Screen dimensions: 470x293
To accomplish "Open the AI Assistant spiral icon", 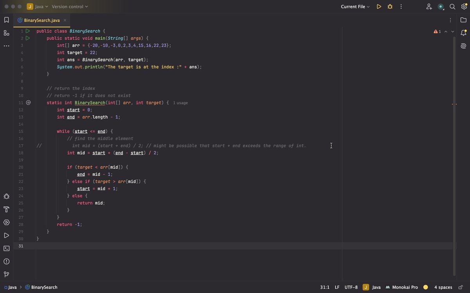I will click(463, 46).
